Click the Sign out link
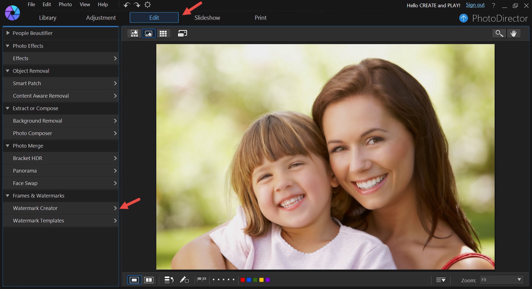This screenshot has width=532, height=289. pos(475,5)
